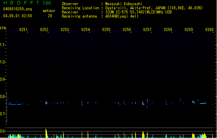Click the 0251 time axis marker

tap(23, 30)
